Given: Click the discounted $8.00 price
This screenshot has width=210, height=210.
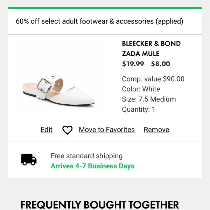Looking at the screenshot, I should point(161,64).
